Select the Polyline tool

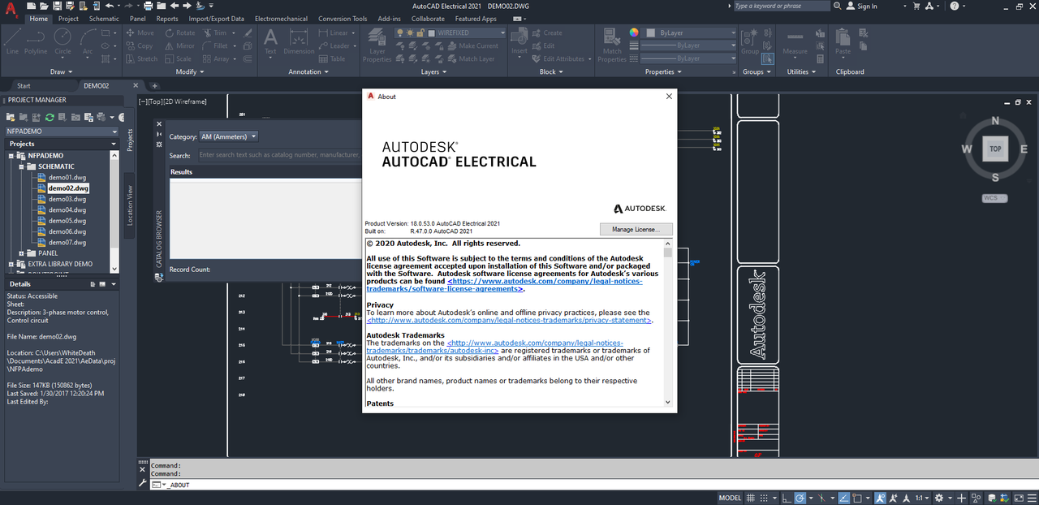pos(36,41)
